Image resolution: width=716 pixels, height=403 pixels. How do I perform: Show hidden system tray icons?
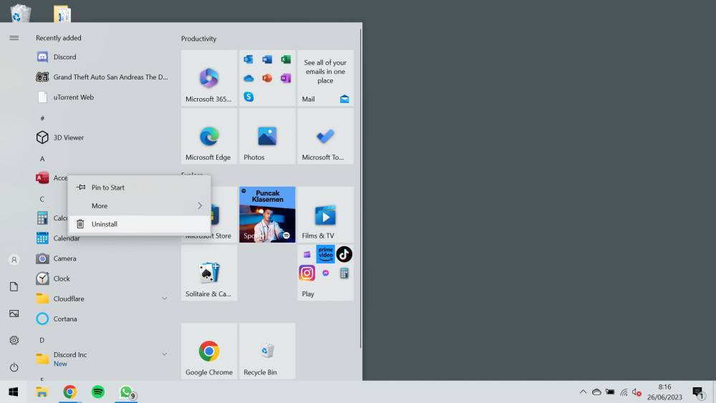[583, 392]
